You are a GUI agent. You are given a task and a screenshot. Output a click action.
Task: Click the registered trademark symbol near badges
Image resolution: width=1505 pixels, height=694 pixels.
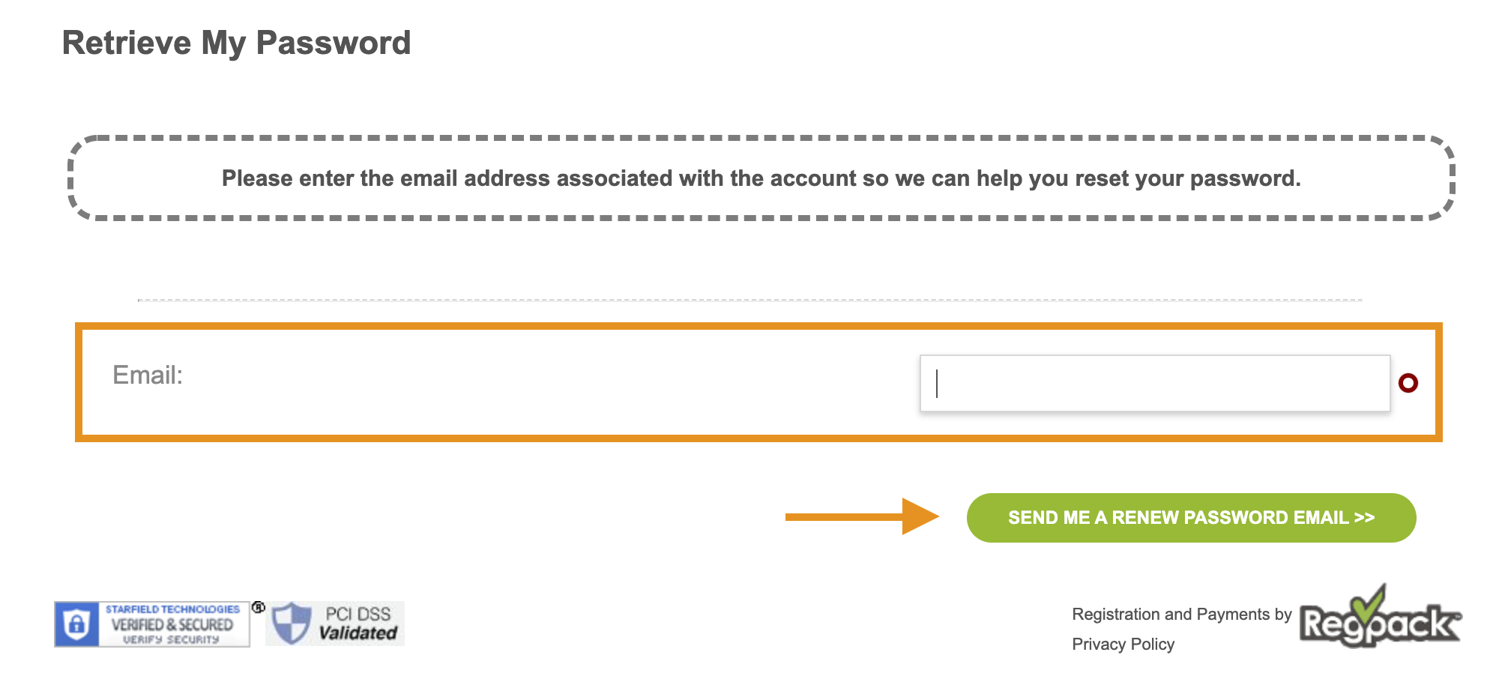pos(259,607)
